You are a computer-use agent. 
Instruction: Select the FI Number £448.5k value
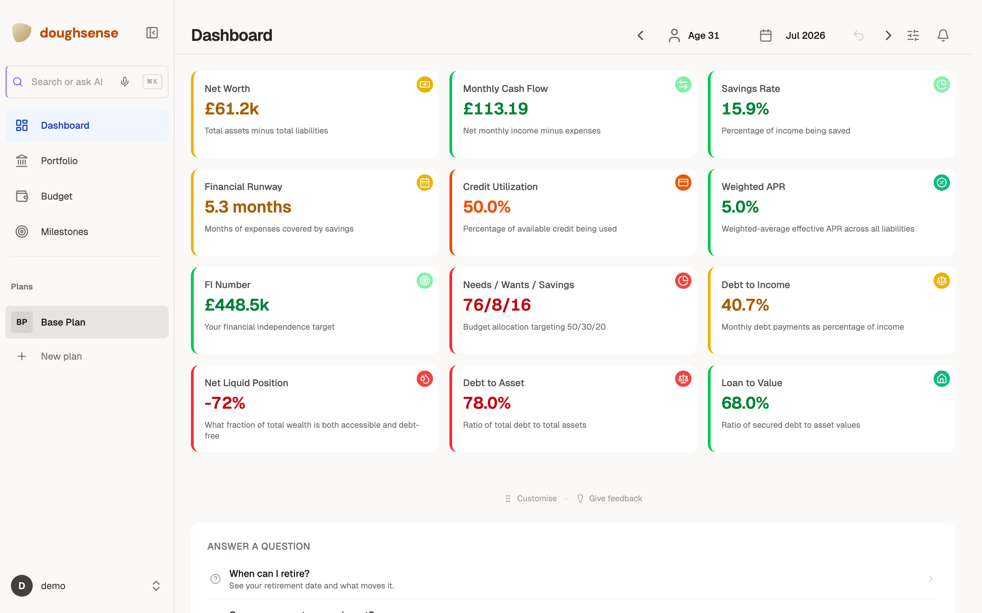(x=237, y=305)
